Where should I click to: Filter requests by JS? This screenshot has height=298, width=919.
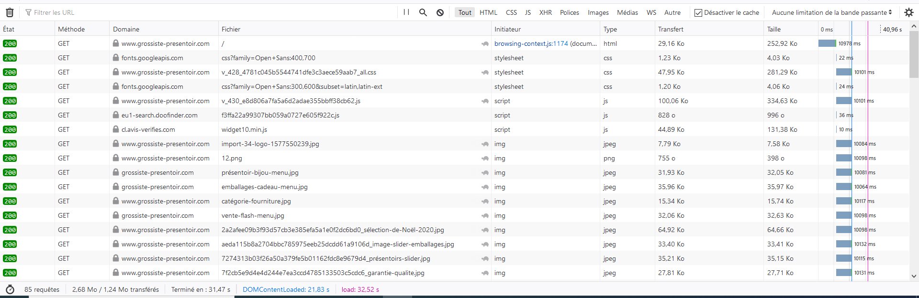[528, 12]
